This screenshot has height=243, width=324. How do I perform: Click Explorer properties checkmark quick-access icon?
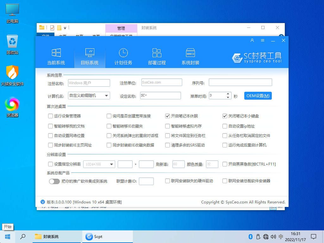[x=52, y=28]
